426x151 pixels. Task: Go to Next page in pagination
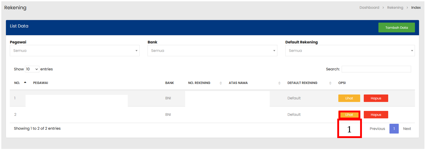click(x=407, y=129)
